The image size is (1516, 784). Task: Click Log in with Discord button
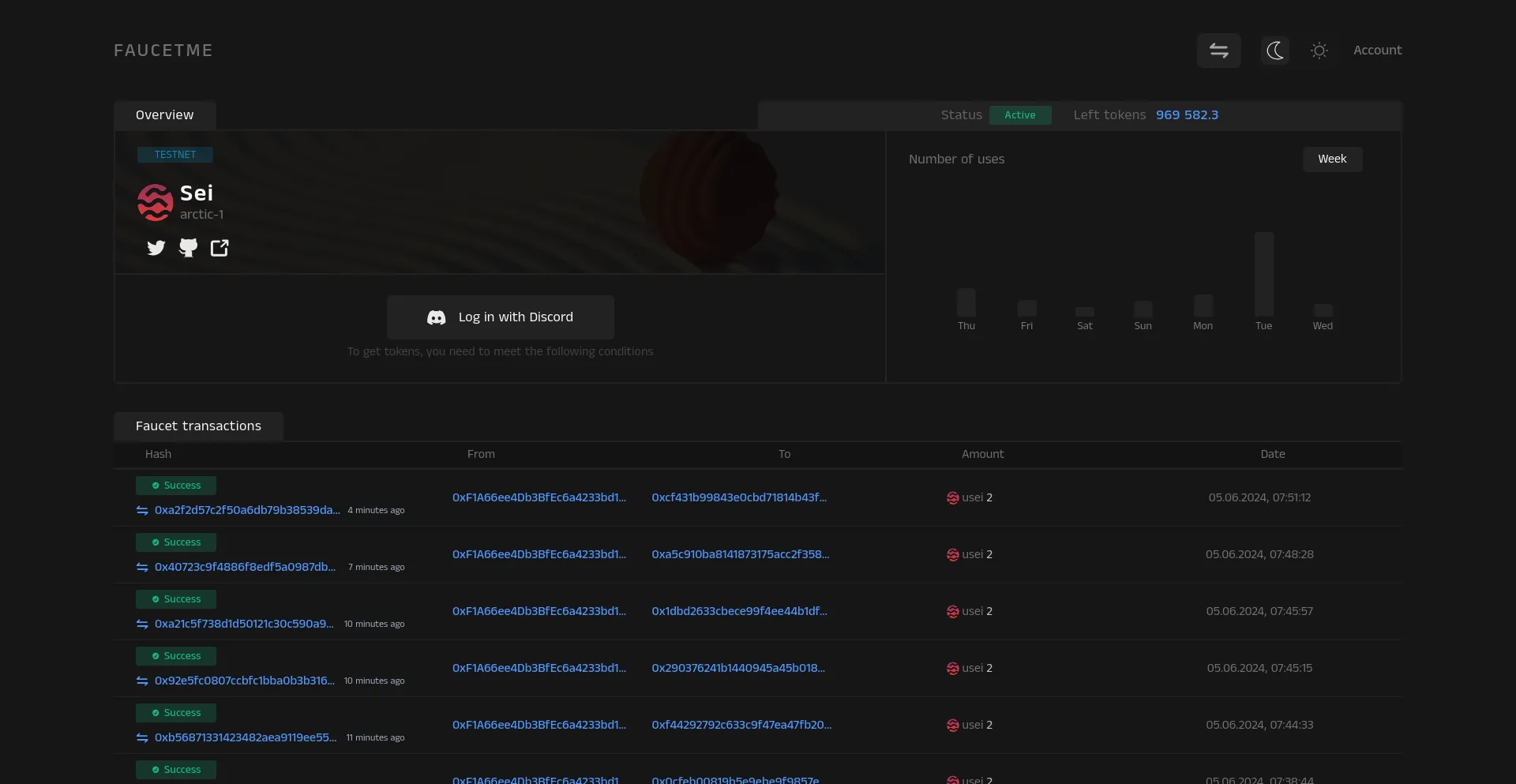[x=501, y=317]
